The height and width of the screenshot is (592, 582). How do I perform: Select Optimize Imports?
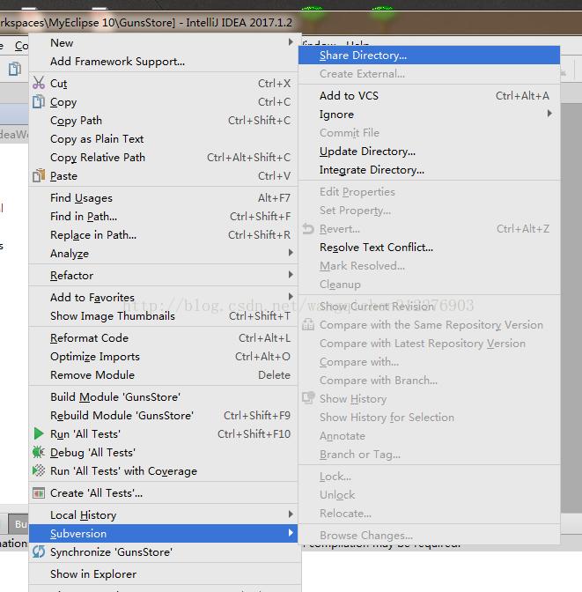pyautogui.click(x=163, y=356)
